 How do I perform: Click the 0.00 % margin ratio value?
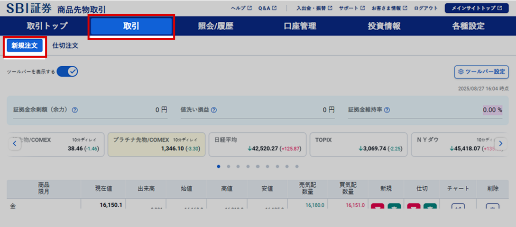493,110
